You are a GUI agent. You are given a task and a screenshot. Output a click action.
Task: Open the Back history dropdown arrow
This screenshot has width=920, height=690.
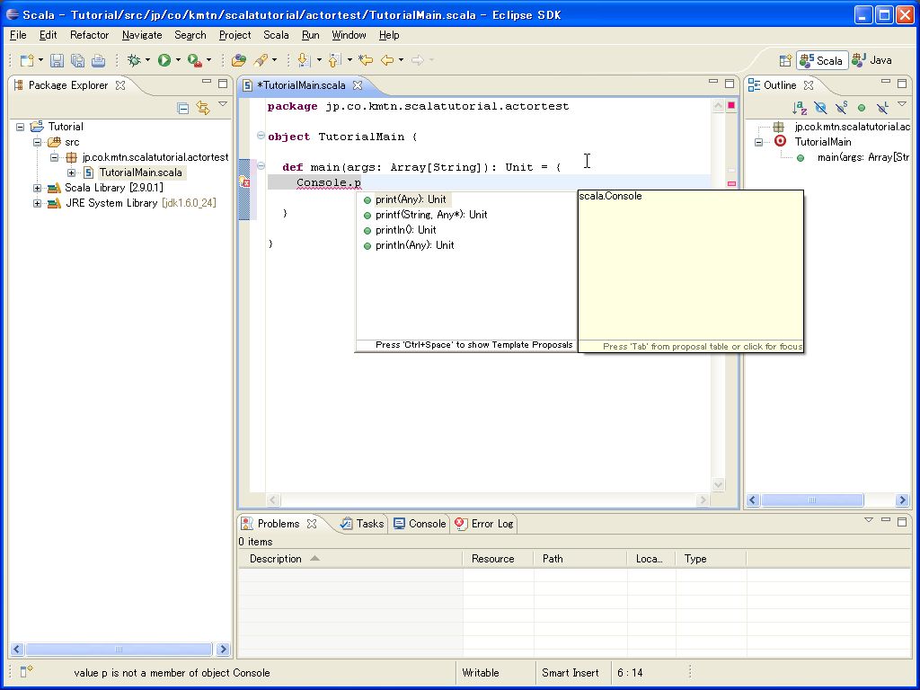click(x=401, y=60)
